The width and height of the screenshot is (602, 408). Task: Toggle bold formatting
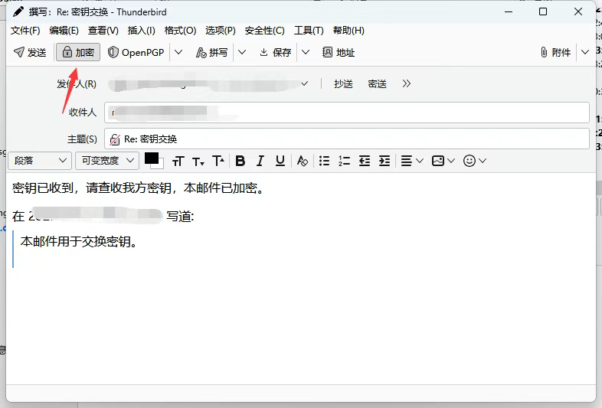[x=240, y=161]
